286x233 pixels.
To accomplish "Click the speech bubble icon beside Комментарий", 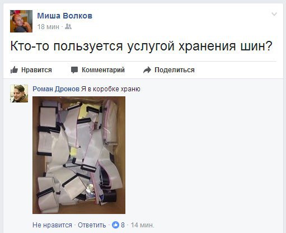I will coord(74,70).
